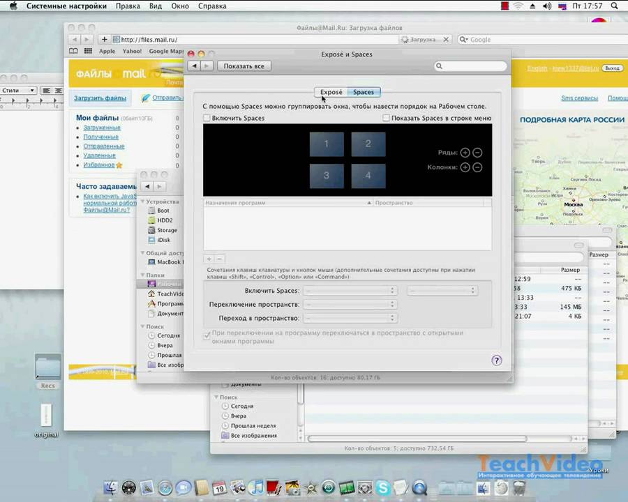
Task: Go forward in the Exposé и Spaces window
Action: click(x=207, y=66)
